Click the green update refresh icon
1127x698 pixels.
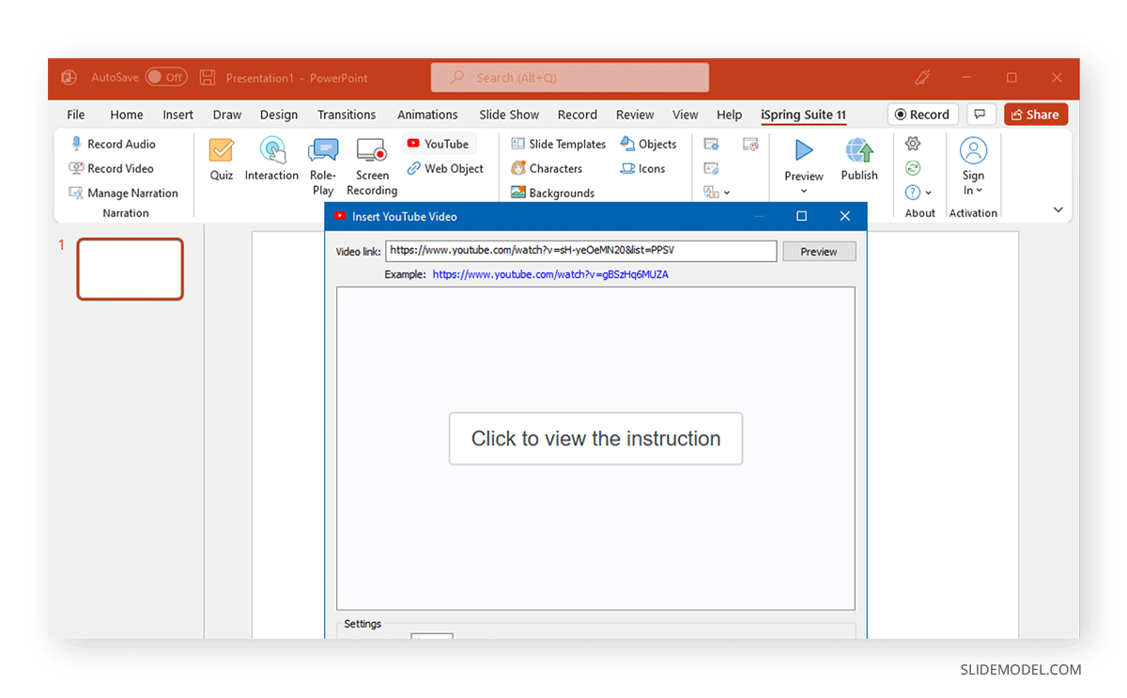point(913,168)
